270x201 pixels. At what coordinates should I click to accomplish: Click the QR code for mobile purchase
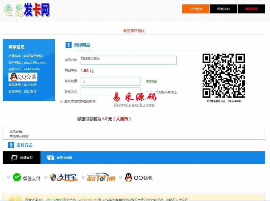point(223,76)
